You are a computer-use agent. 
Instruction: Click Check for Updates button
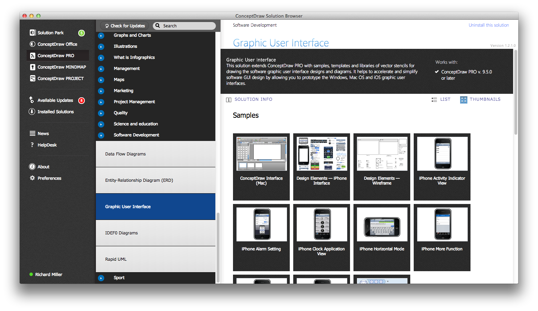125,26
